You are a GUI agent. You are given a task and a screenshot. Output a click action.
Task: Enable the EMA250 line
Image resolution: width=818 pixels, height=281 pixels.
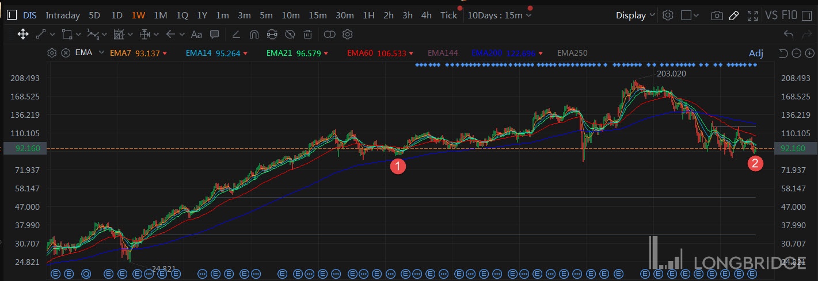point(572,53)
